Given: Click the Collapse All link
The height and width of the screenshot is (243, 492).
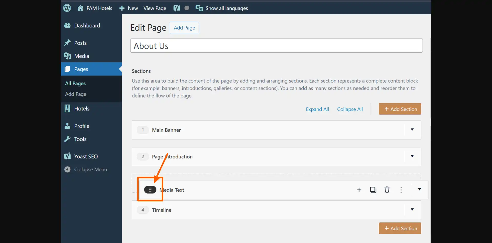Looking at the screenshot, I should [350, 109].
